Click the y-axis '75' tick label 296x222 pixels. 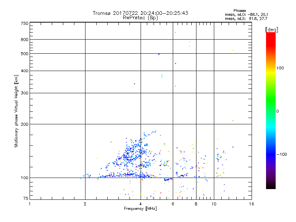click(26, 198)
